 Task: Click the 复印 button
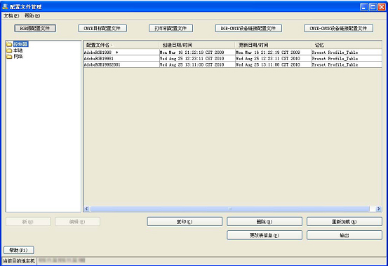pos(185,221)
